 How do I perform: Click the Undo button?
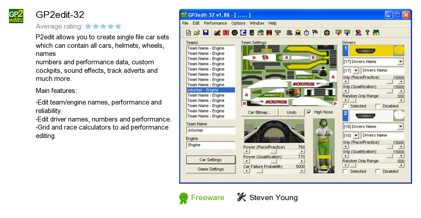pos(292,113)
